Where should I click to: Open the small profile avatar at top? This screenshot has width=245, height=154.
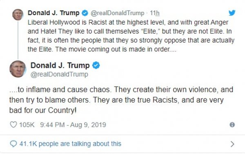(18, 15)
